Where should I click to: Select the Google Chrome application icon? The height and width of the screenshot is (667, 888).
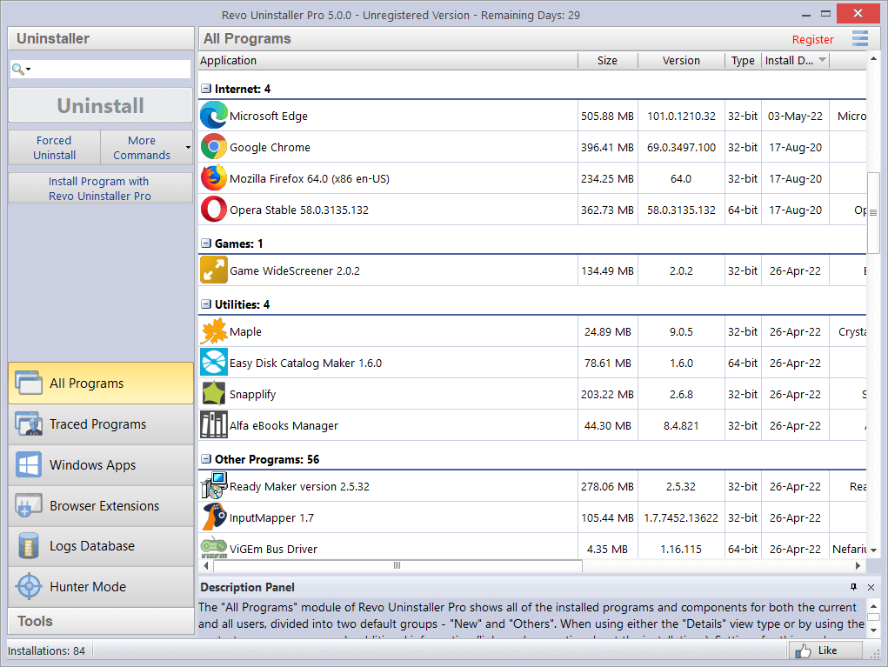[x=213, y=147]
